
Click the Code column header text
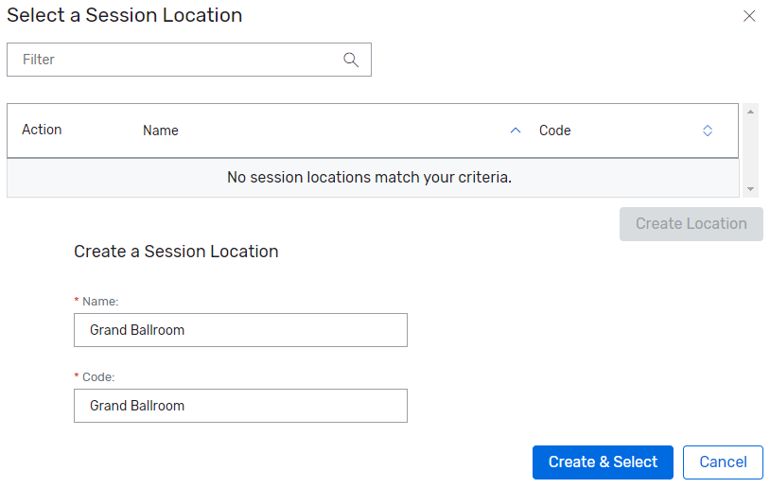click(555, 131)
